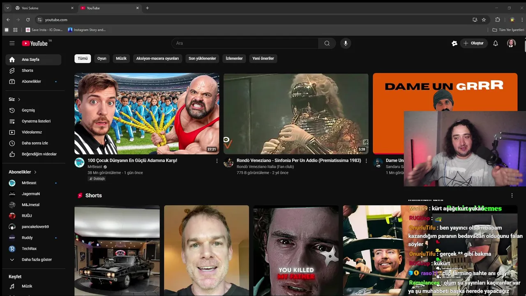Open browser extensions puzzle icon
This screenshot has width=526, height=296.
coord(498,20)
